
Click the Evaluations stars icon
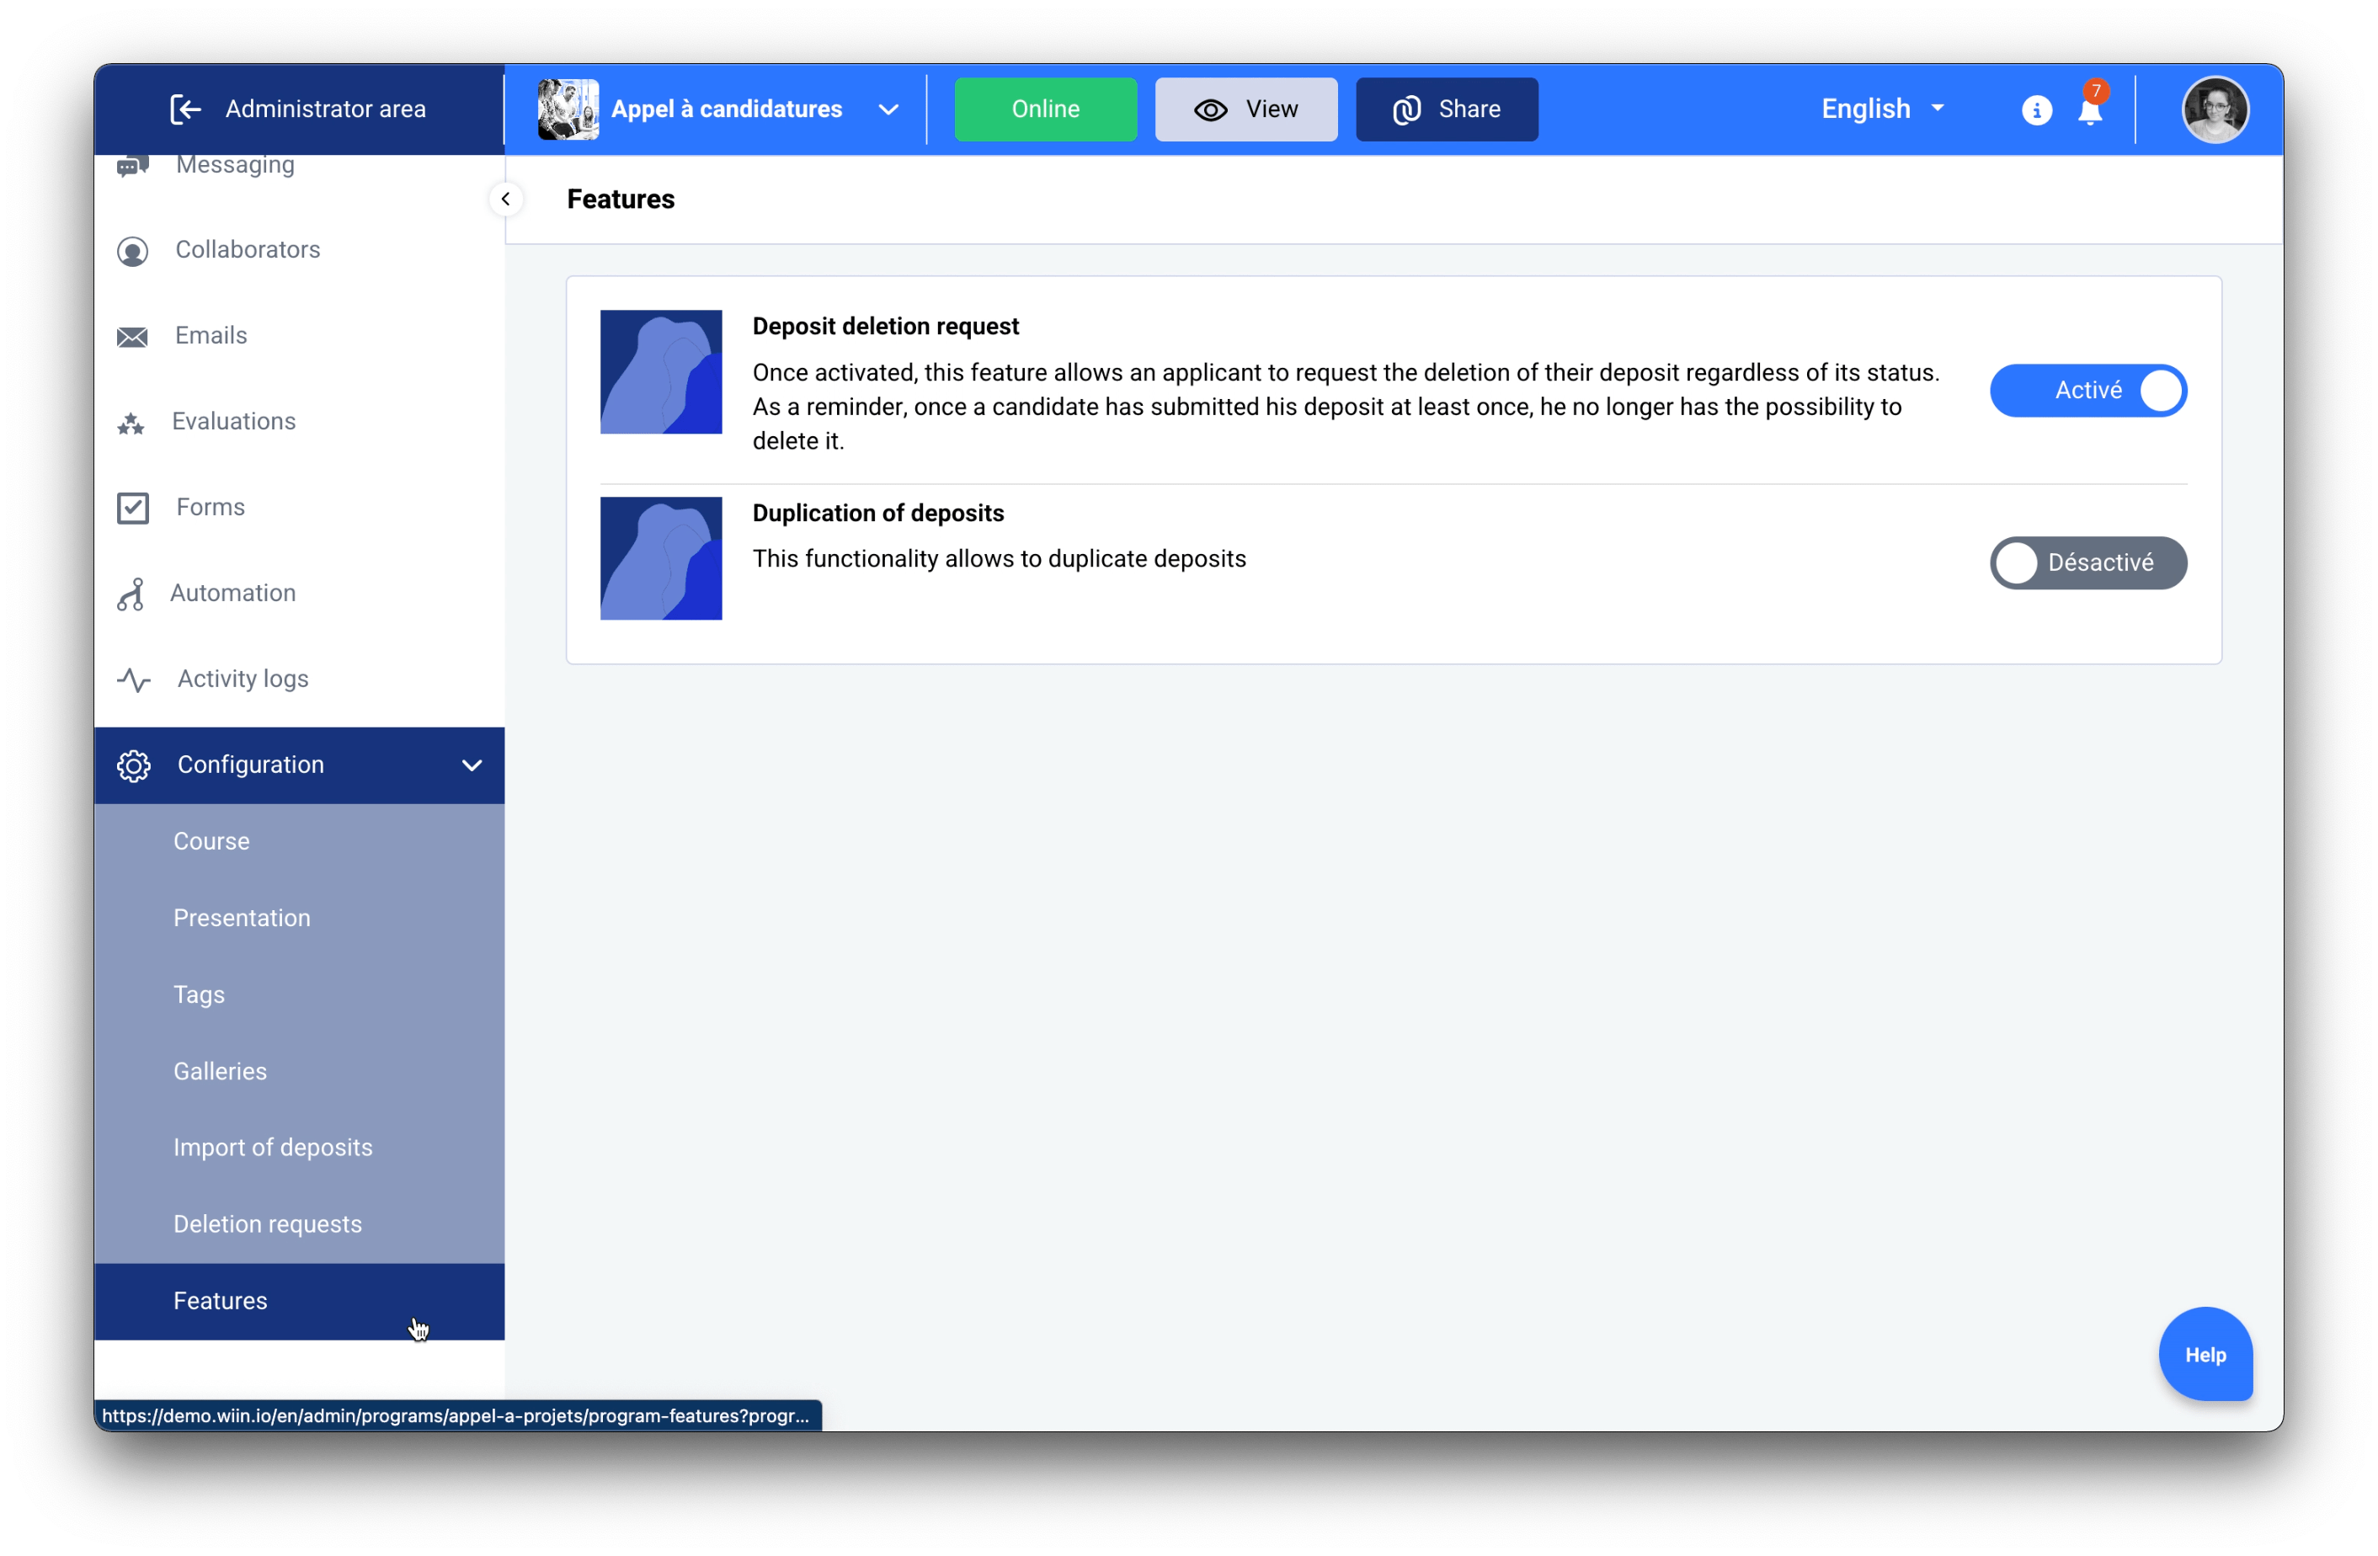[131, 423]
